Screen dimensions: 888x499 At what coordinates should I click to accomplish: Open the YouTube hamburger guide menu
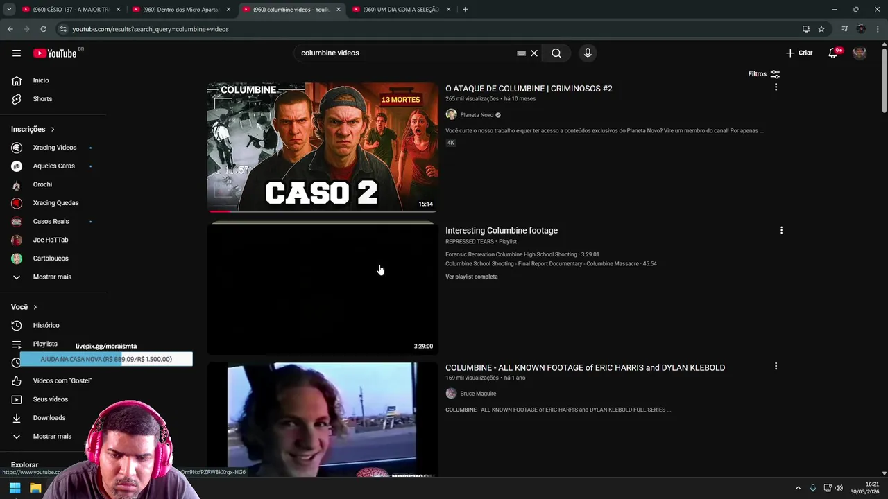click(x=17, y=53)
